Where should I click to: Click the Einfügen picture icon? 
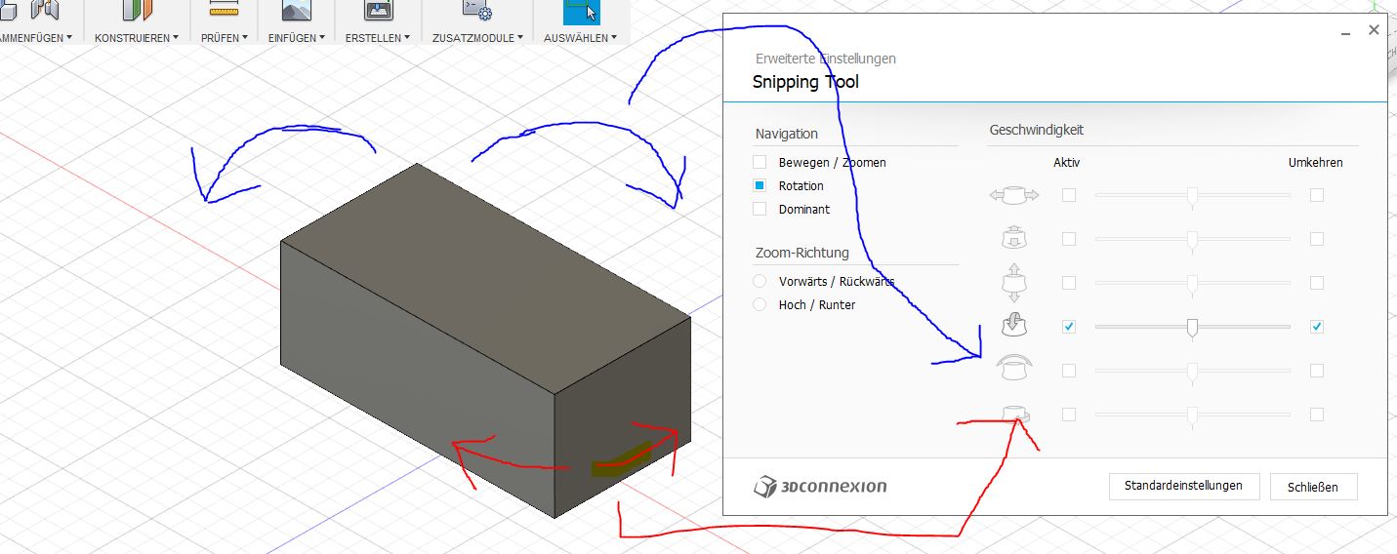pyautogui.click(x=296, y=10)
